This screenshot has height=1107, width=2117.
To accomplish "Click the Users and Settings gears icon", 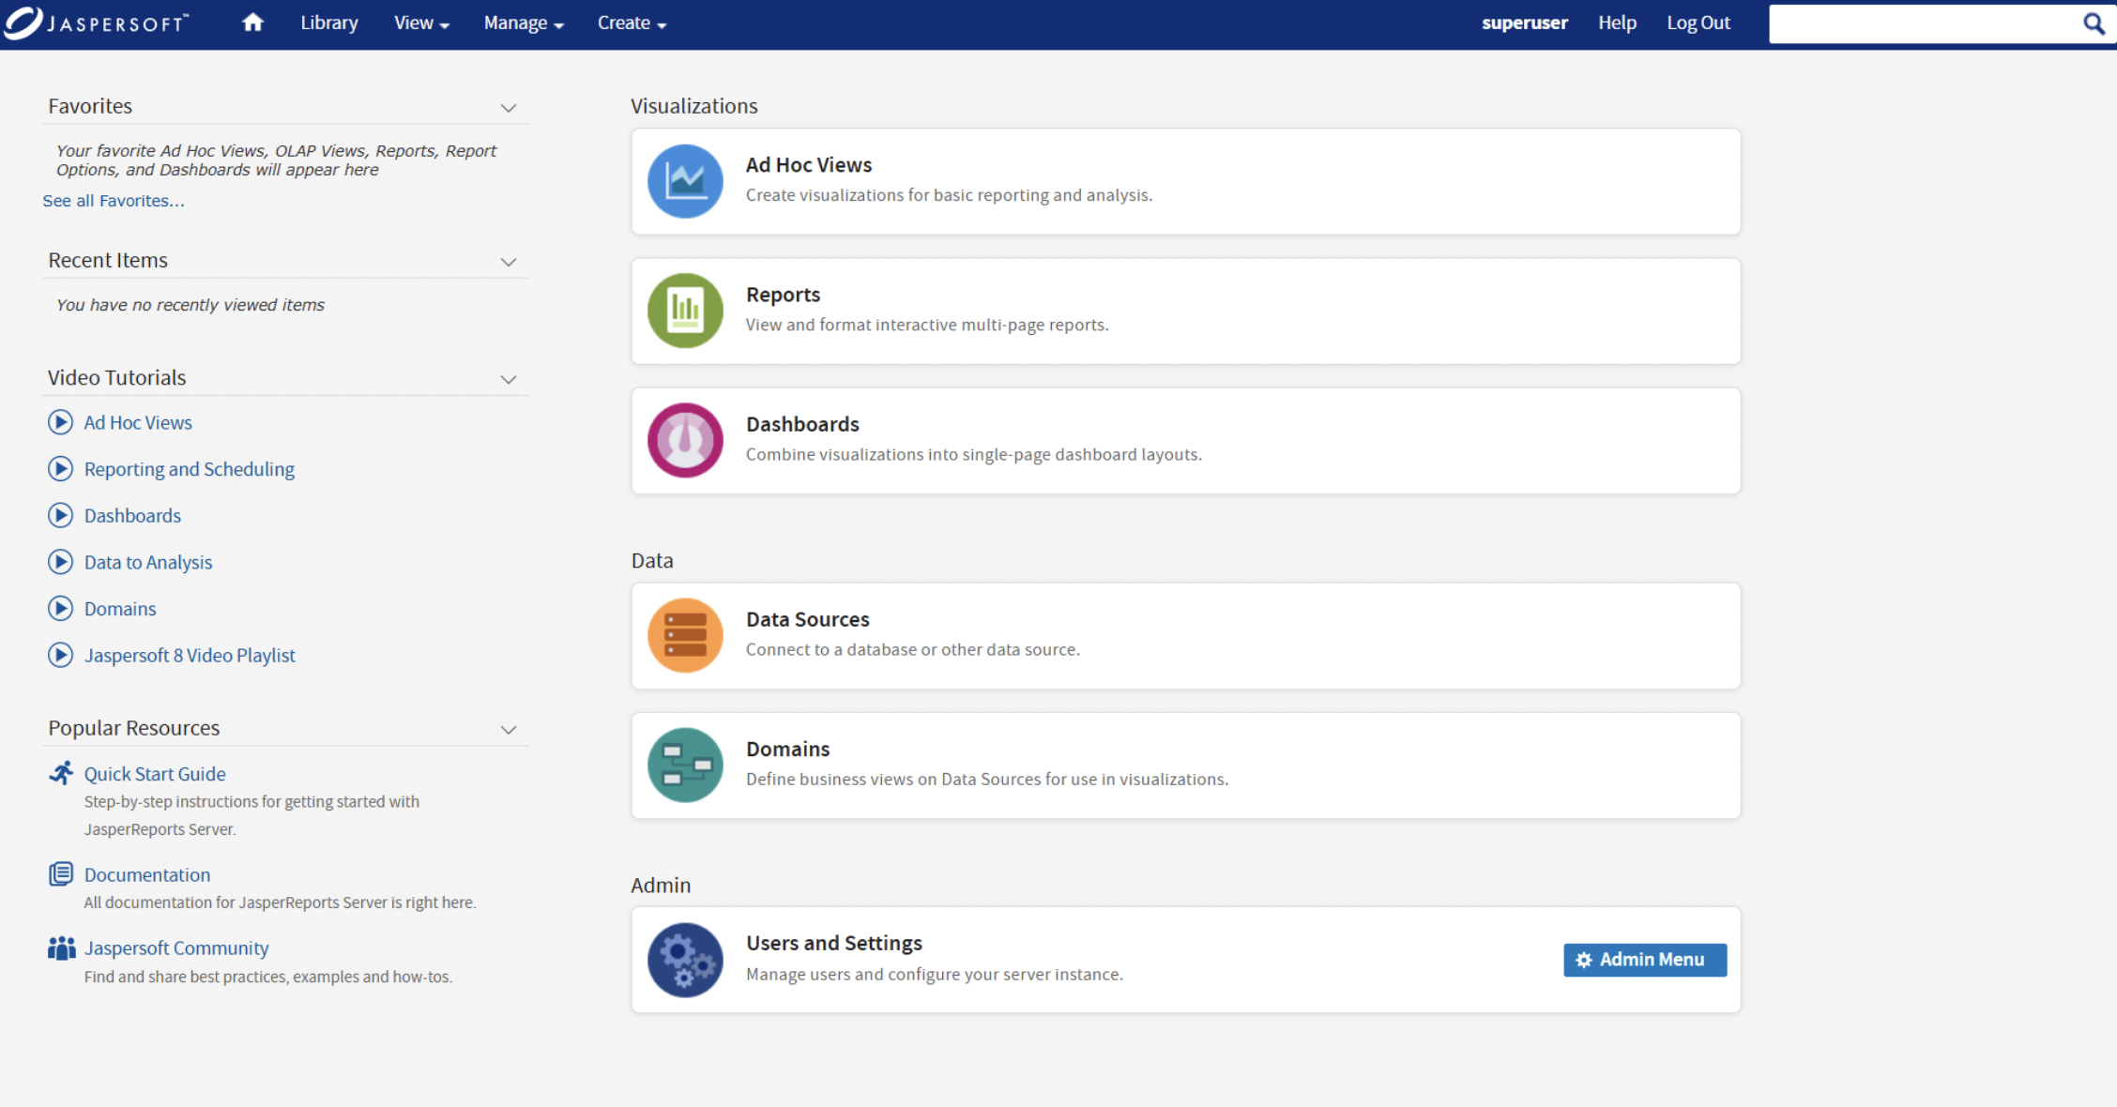I will [685, 959].
